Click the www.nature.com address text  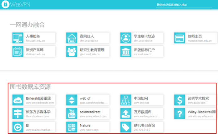[x=89, y=130]
